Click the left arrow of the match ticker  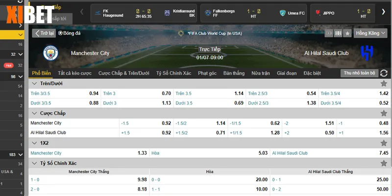81,12
